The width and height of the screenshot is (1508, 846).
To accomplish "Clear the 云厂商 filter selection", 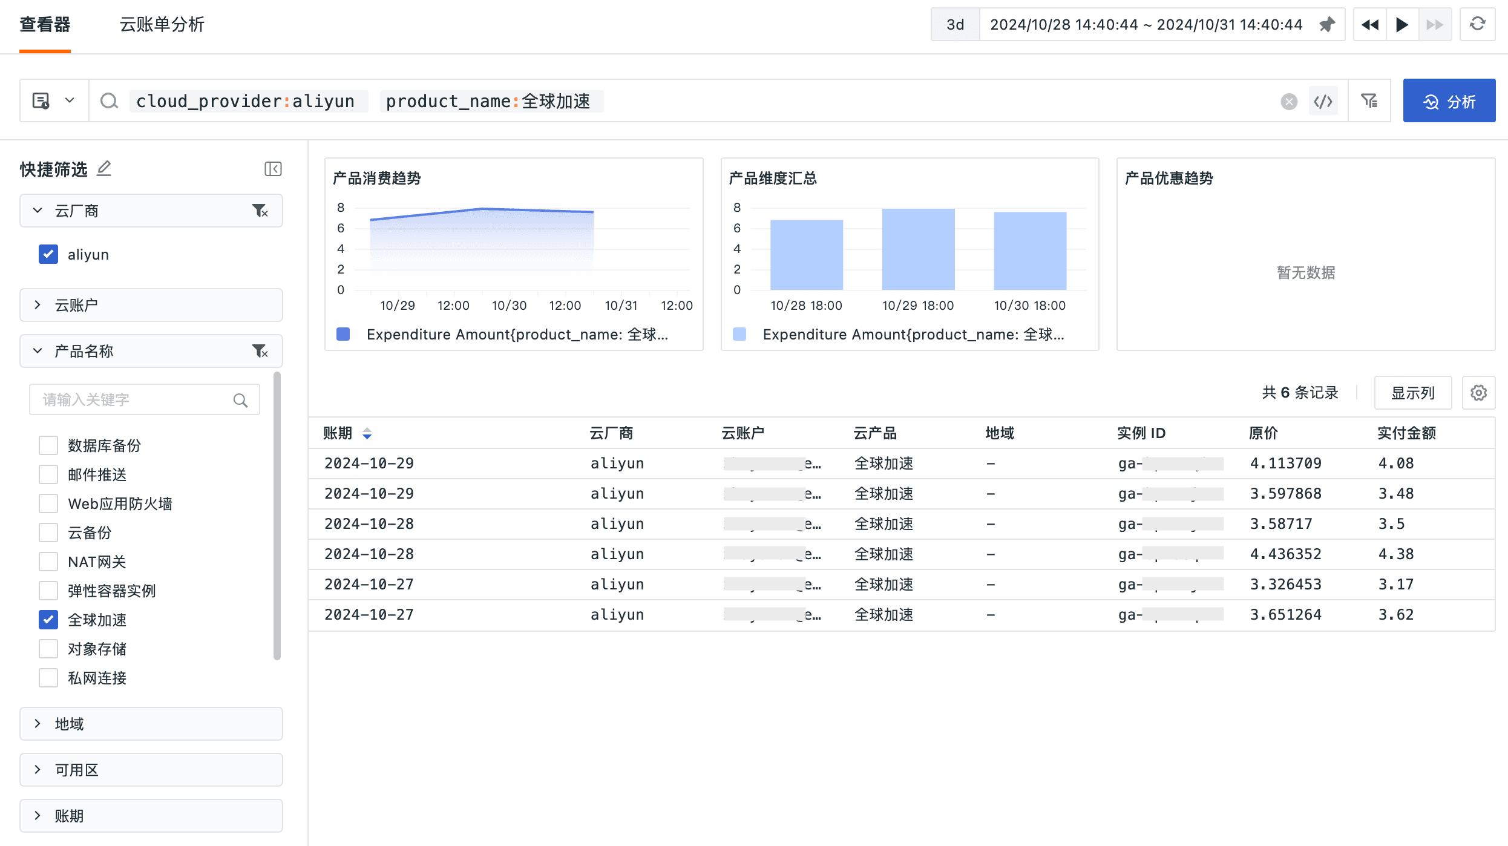I will [x=260, y=211].
